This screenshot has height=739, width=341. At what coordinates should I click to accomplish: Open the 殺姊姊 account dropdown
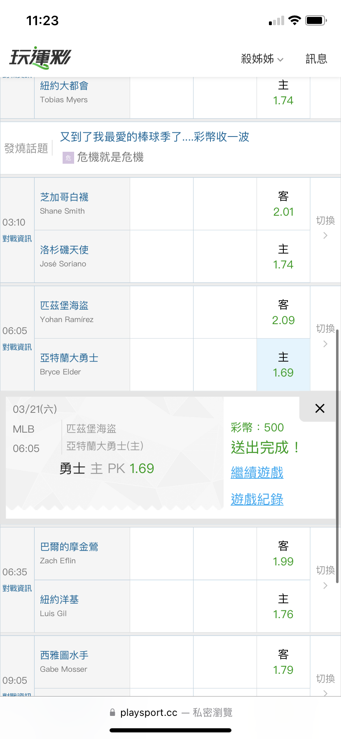262,59
